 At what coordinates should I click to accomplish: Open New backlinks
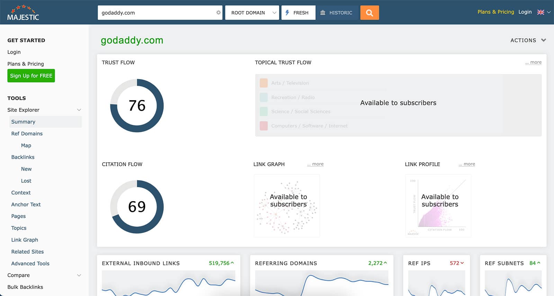click(x=26, y=169)
